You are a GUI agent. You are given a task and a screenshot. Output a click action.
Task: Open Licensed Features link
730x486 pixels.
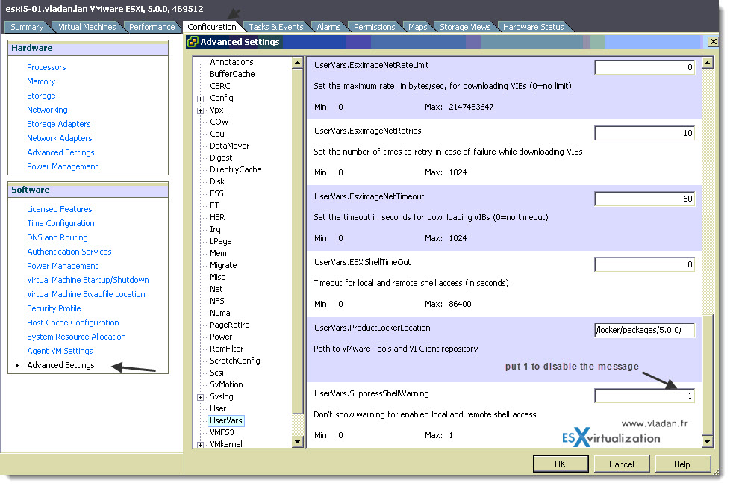(60, 210)
